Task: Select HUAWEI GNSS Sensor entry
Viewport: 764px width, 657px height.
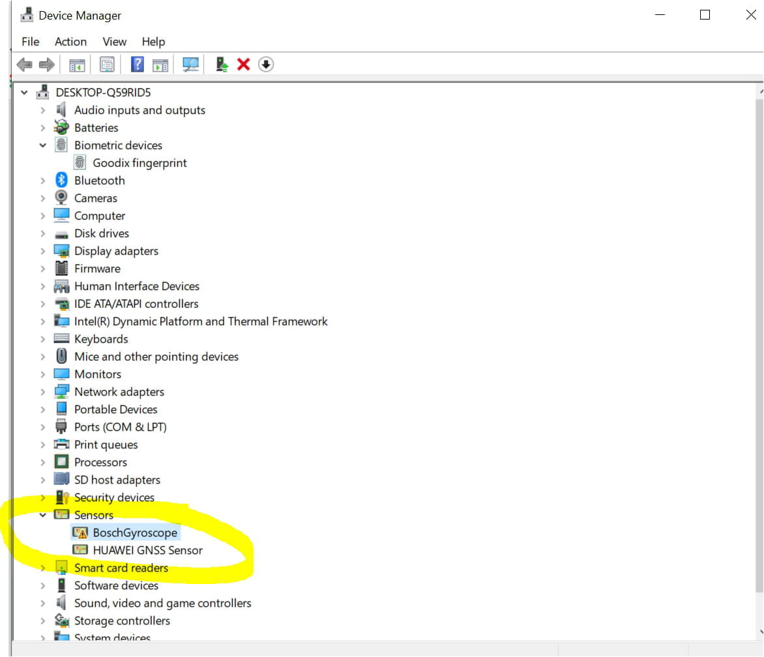Action: click(x=147, y=550)
